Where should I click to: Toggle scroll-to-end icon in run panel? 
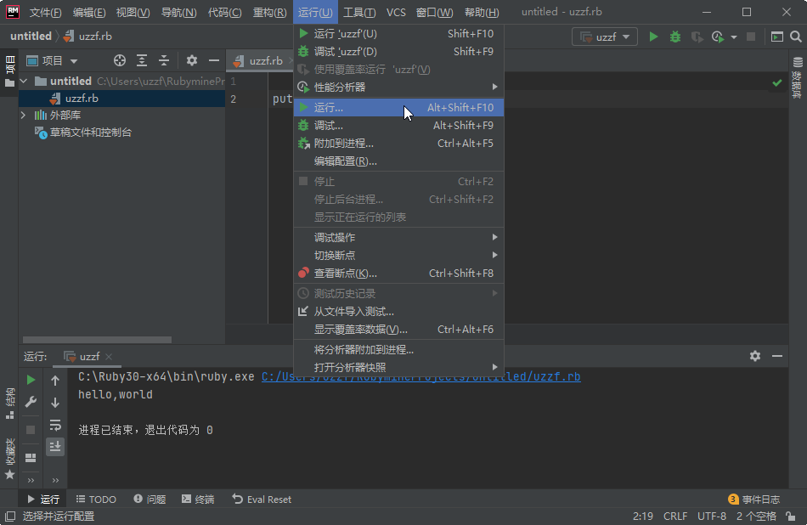(x=55, y=446)
